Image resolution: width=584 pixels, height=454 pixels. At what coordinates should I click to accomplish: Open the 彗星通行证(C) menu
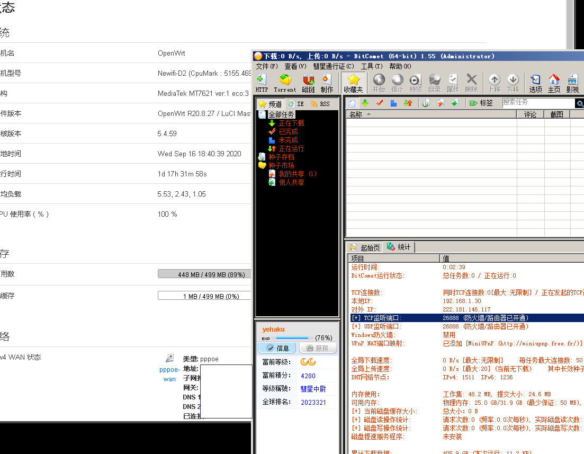[334, 66]
